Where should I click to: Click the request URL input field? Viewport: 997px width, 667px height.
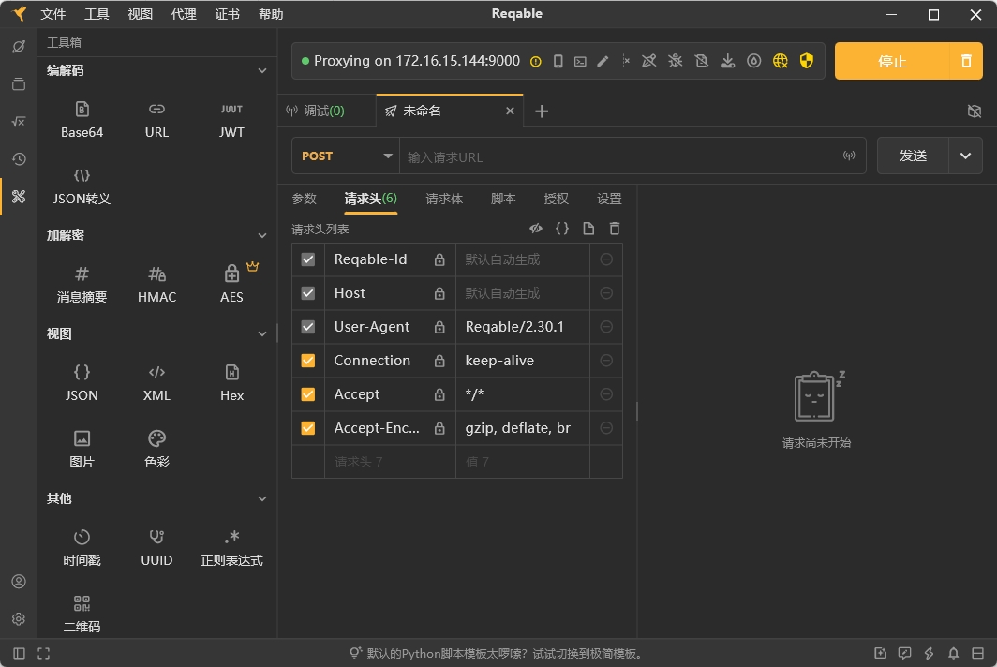pos(623,156)
